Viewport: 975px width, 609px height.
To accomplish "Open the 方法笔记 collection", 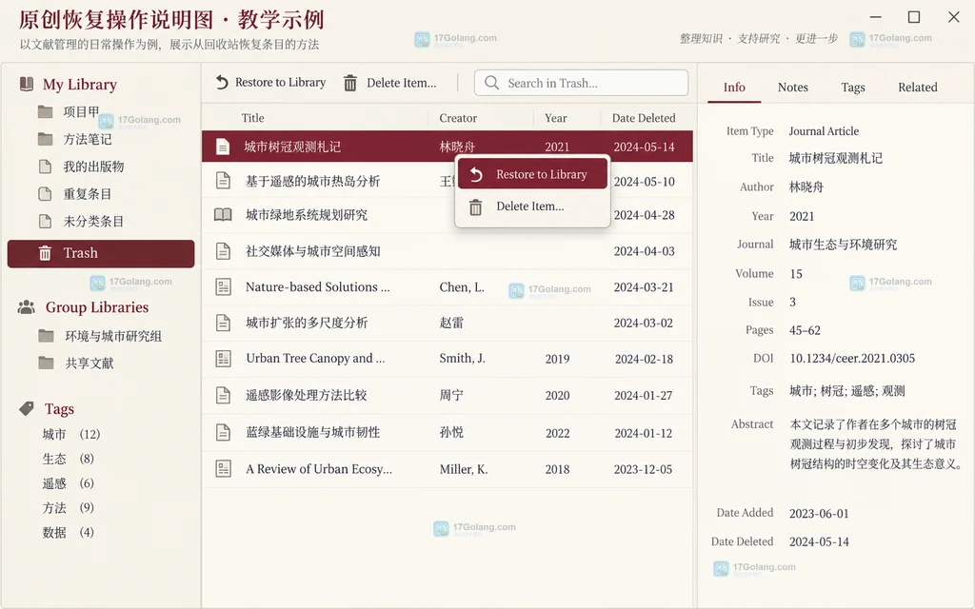I will [88, 139].
